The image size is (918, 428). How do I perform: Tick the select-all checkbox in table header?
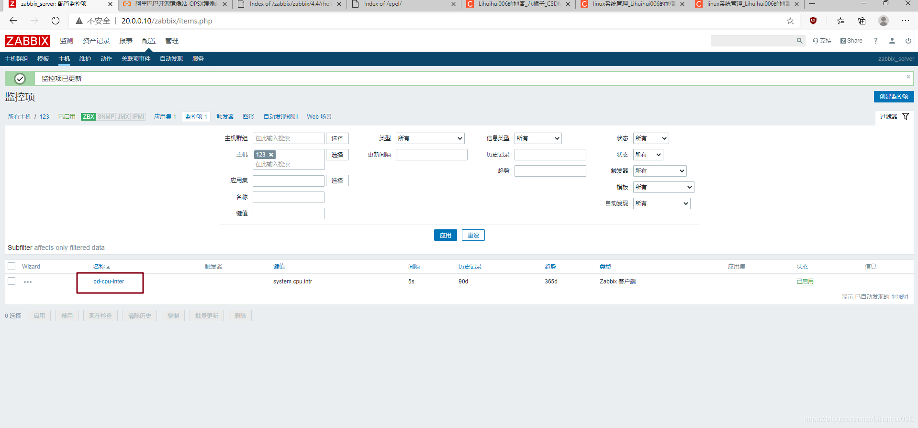click(x=12, y=266)
